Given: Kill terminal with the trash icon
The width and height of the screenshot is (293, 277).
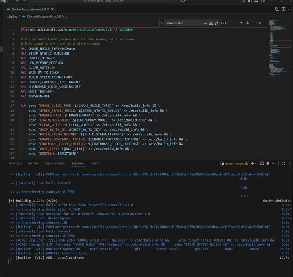Looking at the screenshot, I should click(x=267, y=164).
